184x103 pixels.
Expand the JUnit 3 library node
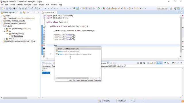[5, 39]
